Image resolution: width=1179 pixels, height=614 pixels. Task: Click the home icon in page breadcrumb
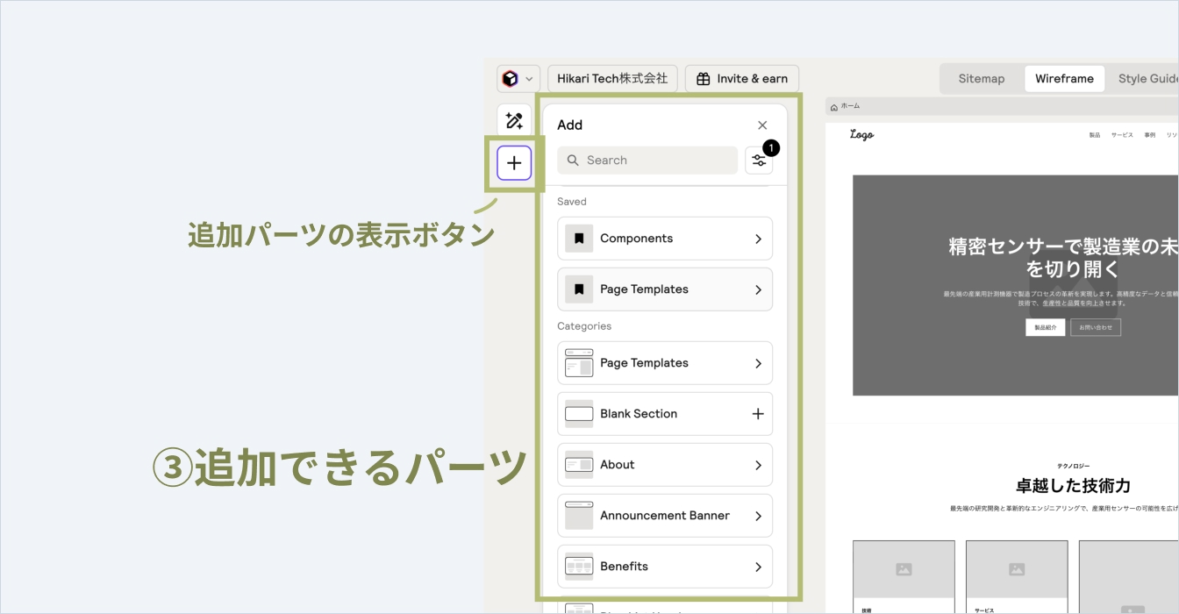834,106
